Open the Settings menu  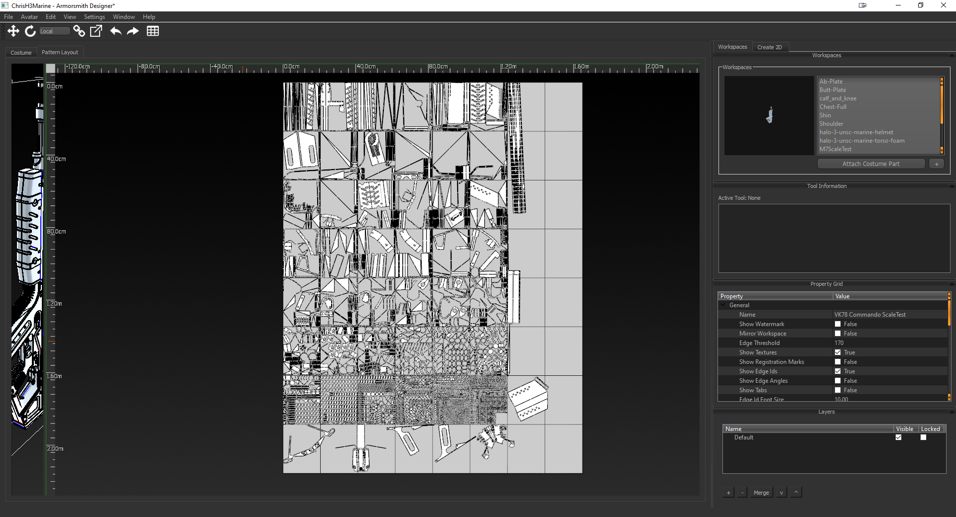click(x=95, y=17)
